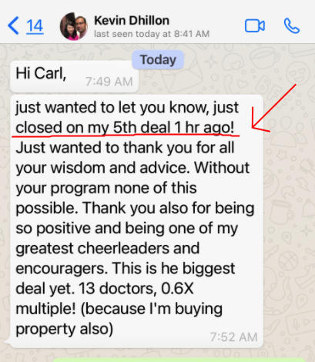Image resolution: width=315 pixels, height=362 pixels.
Task: Tap the 'property also)' closing line
Action: pyautogui.click(x=65, y=329)
